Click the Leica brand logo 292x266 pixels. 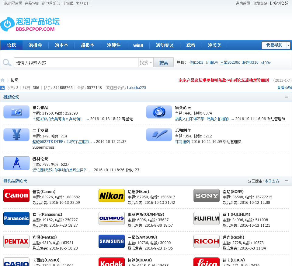coord(207,262)
